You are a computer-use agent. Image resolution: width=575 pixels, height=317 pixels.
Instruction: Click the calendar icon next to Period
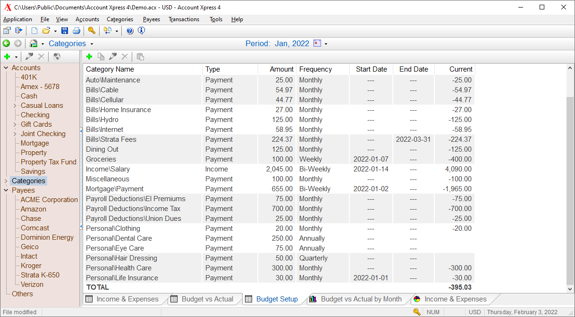pos(317,43)
